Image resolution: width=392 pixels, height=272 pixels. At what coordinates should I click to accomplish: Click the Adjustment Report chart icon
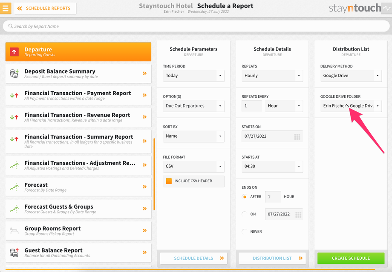[14, 165]
